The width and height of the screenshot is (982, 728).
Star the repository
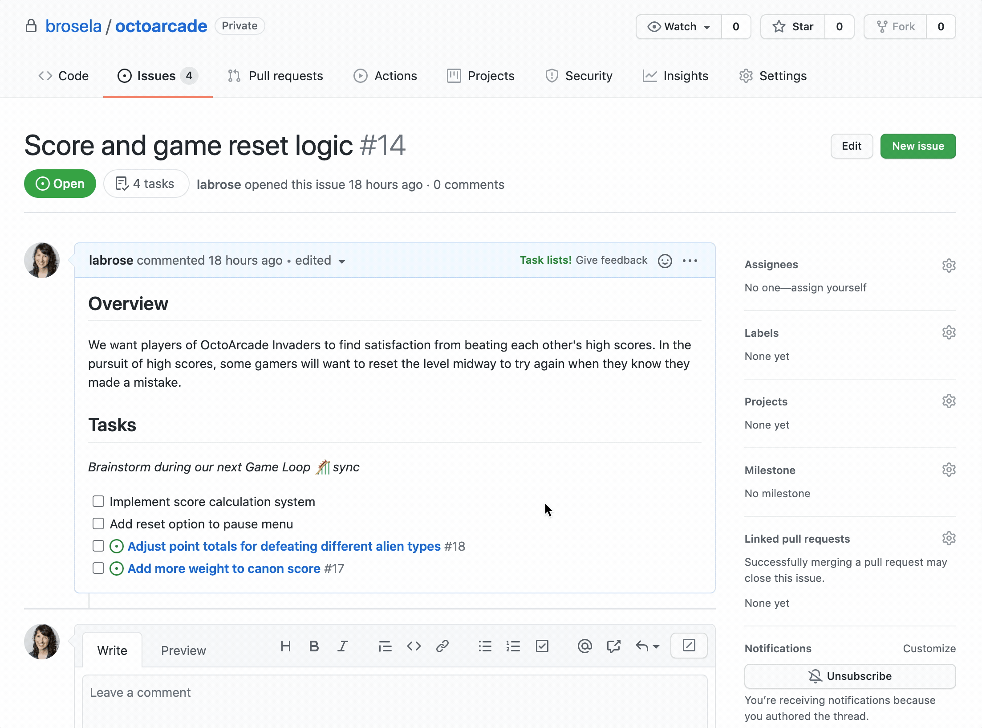click(x=793, y=27)
